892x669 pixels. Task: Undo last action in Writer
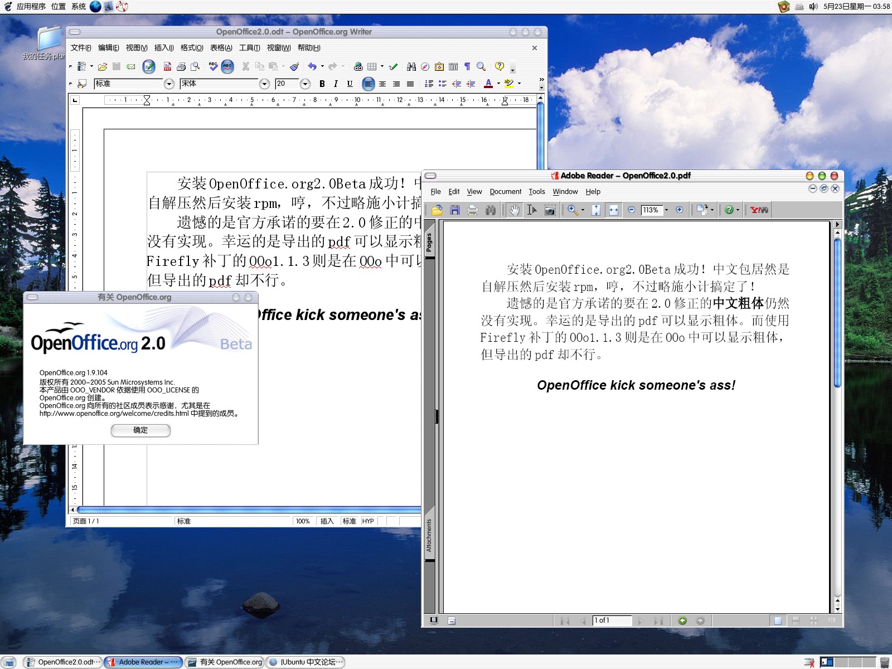click(x=312, y=67)
